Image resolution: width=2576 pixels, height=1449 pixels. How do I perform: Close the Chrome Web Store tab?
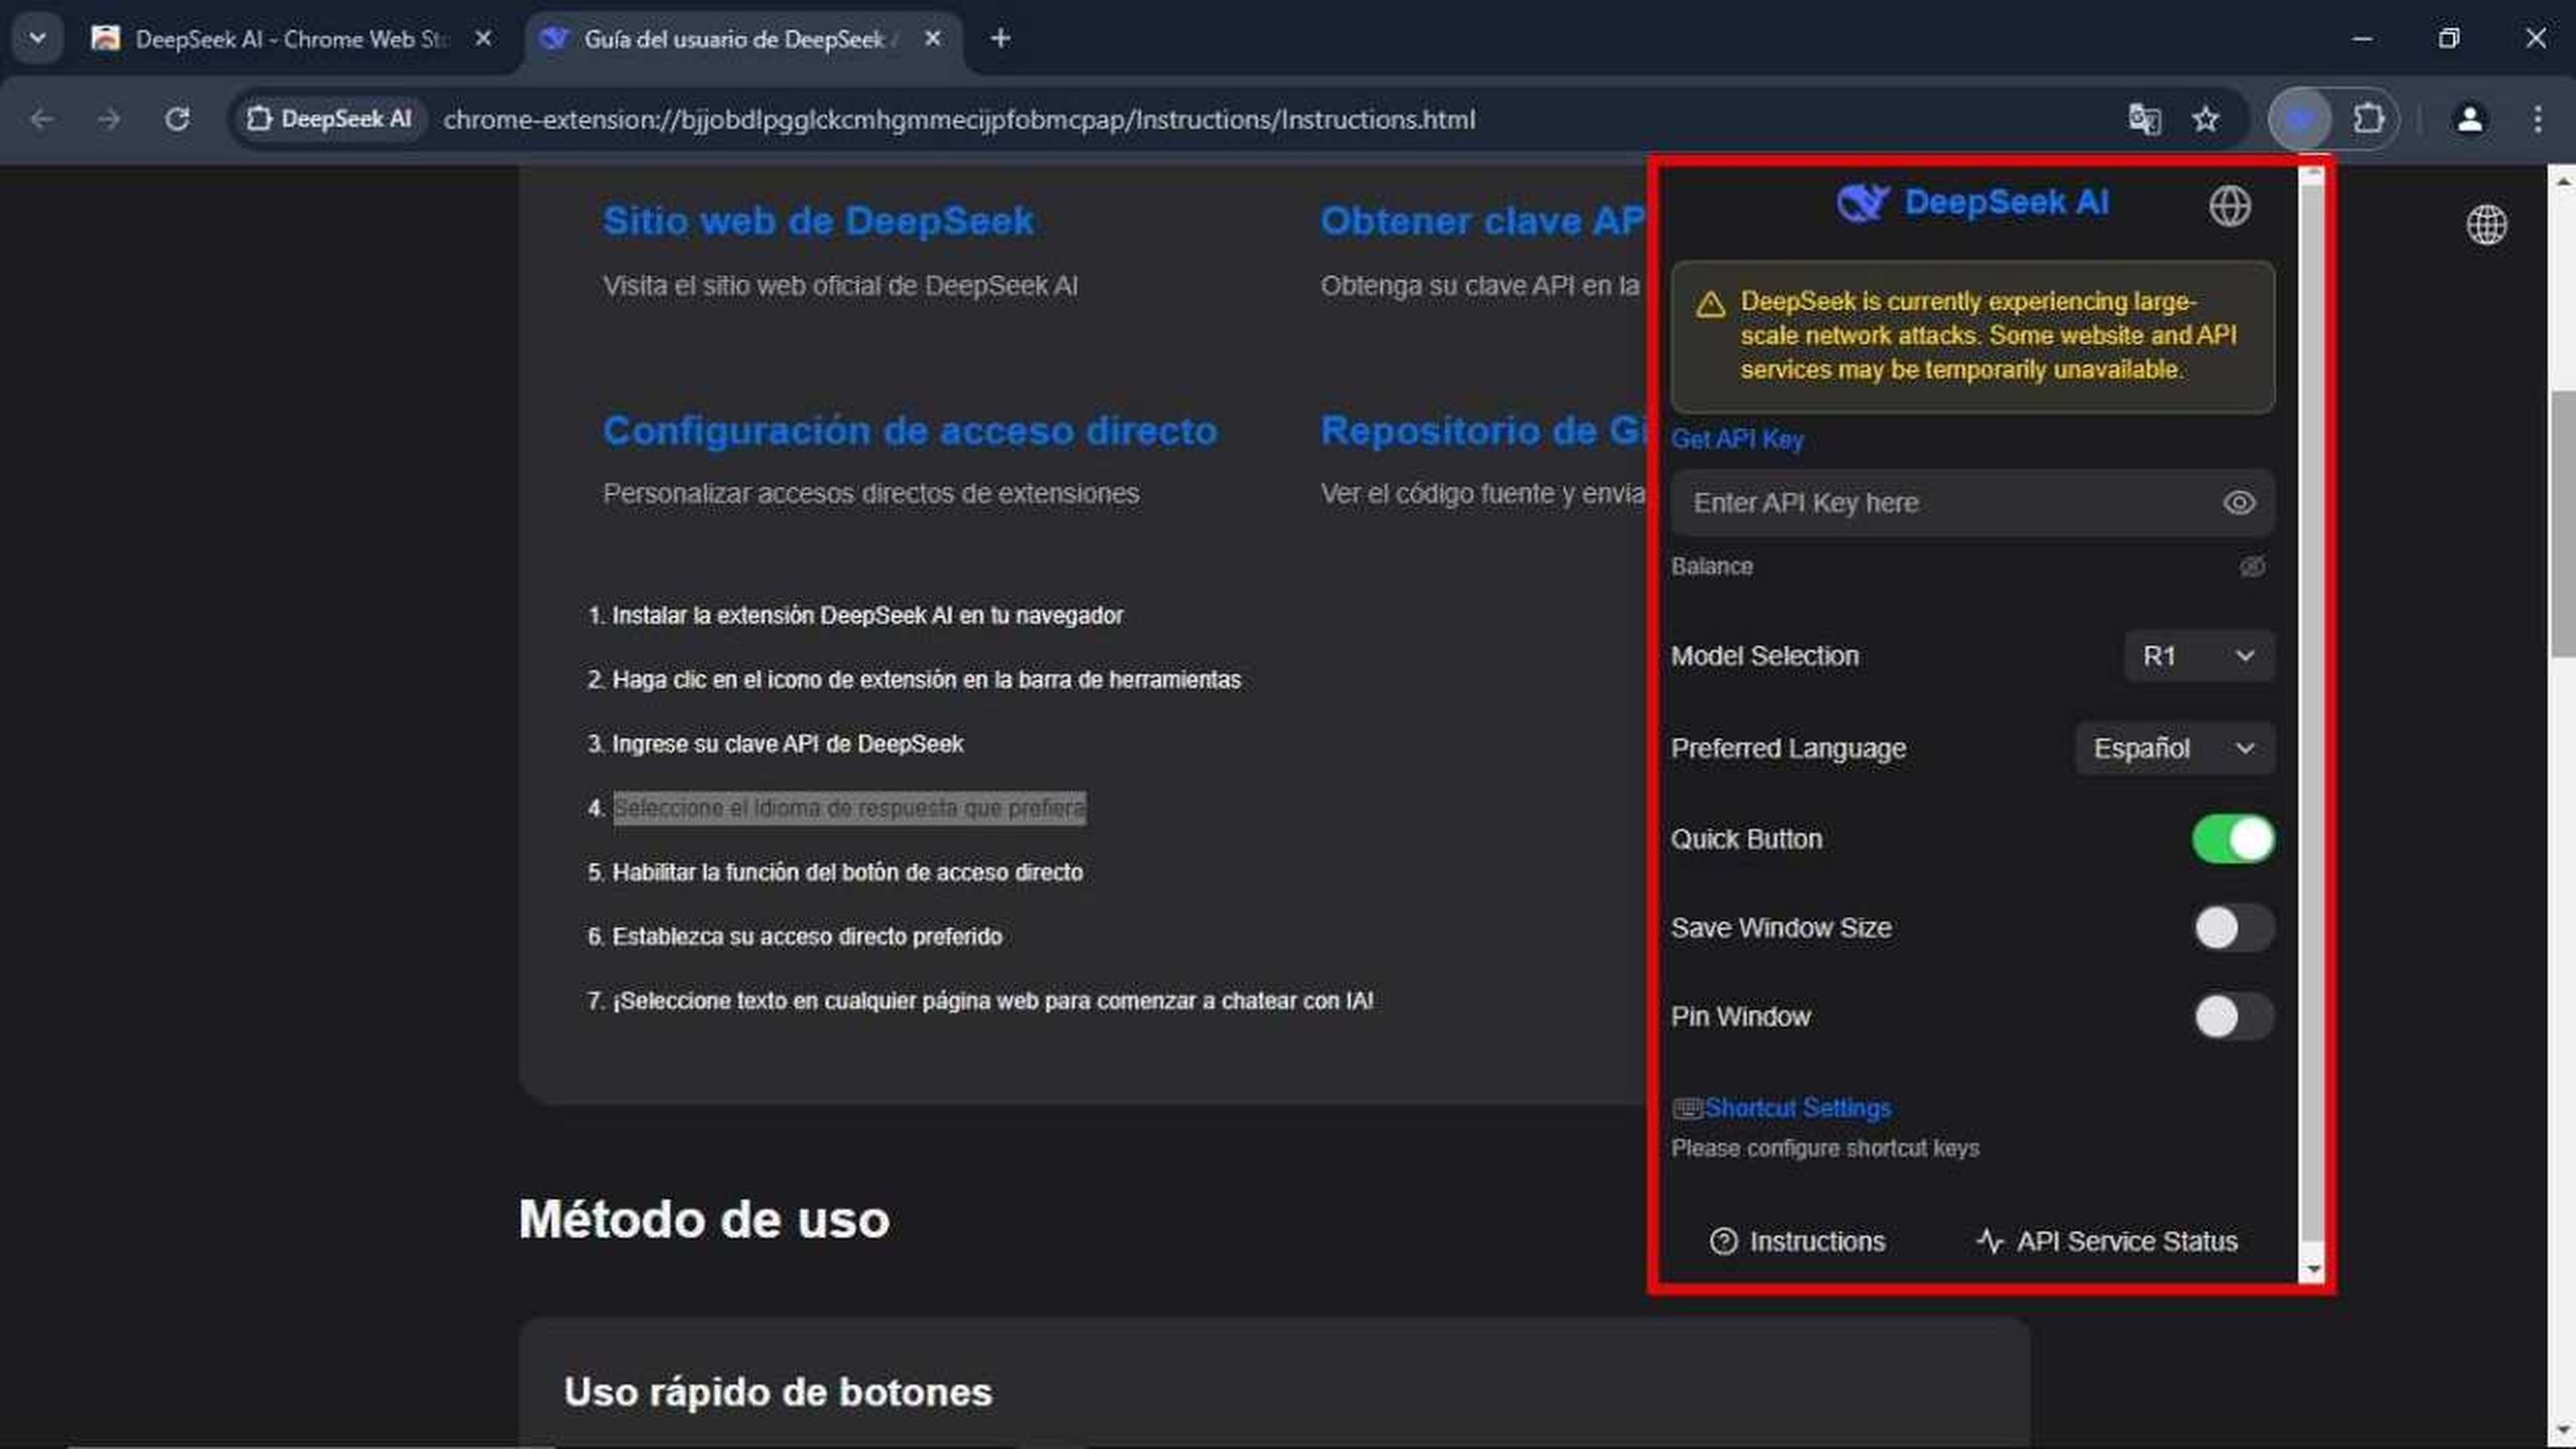tap(483, 39)
